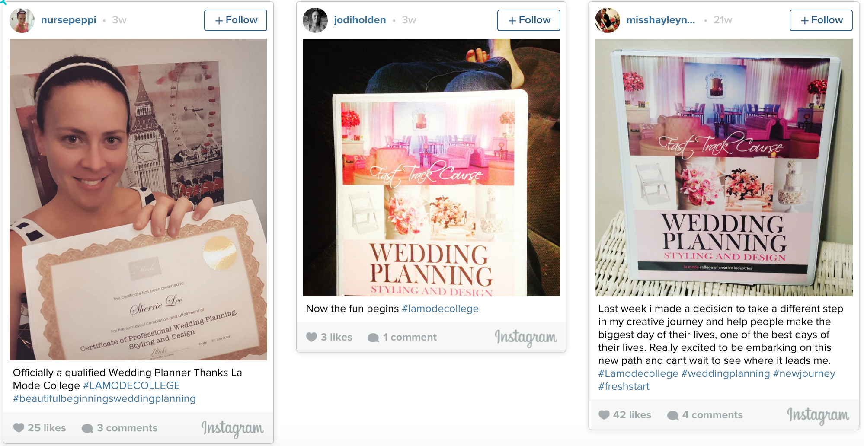
Task: Click the comment bubble beside 4 comments
Action: pos(673,415)
